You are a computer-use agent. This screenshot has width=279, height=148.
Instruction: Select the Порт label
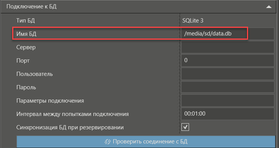(x=23, y=61)
